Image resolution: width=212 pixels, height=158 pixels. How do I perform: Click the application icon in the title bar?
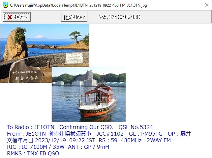point(5,5)
